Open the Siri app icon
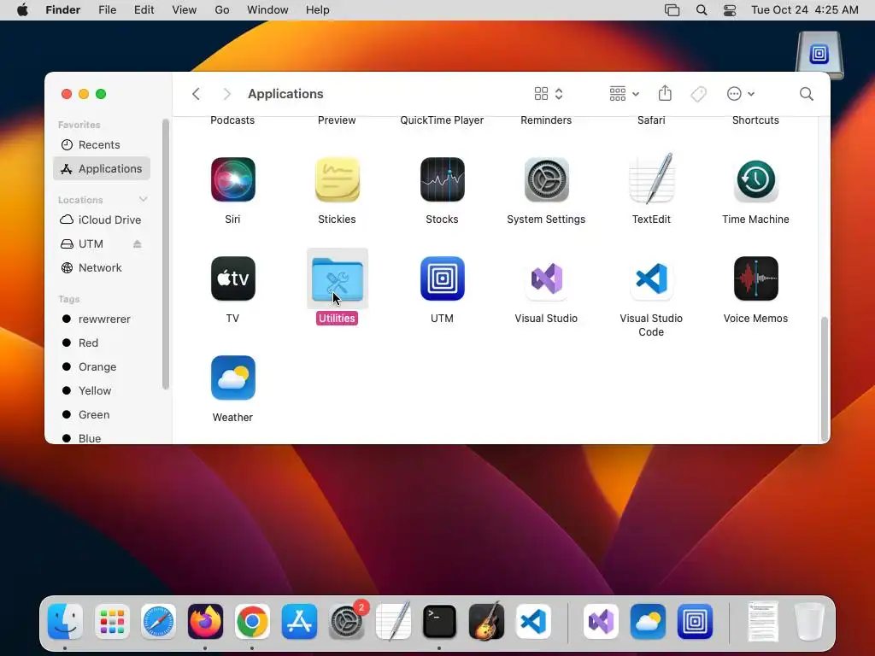This screenshot has height=656, width=875. (x=232, y=179)
